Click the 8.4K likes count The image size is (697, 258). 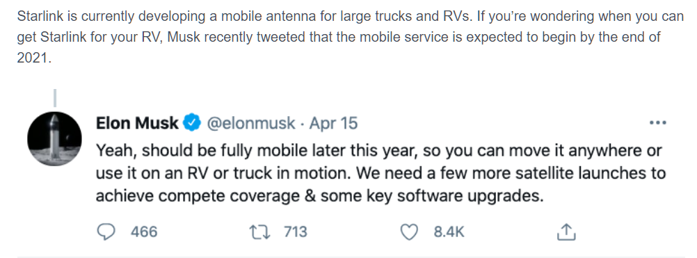coord(449,232)
